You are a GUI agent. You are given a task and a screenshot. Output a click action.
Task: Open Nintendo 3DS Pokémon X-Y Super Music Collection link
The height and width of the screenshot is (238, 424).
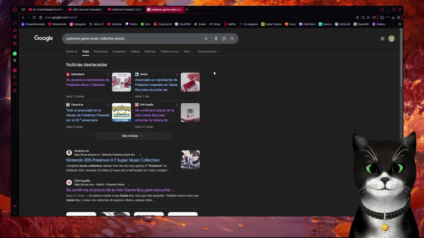(113, 160)
